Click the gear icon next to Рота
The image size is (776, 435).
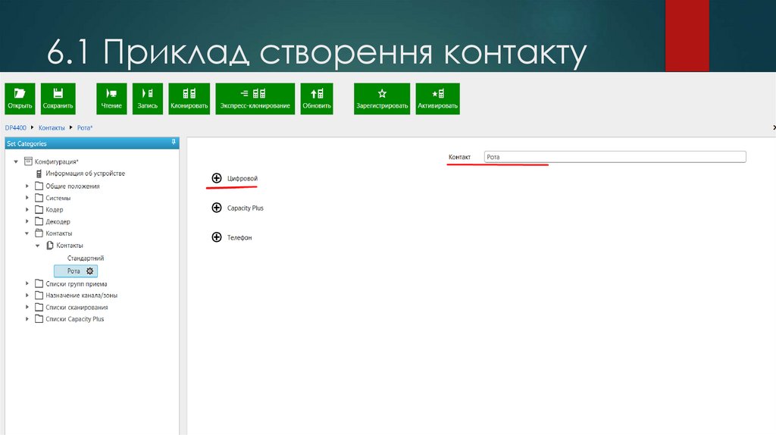(89, 271)
